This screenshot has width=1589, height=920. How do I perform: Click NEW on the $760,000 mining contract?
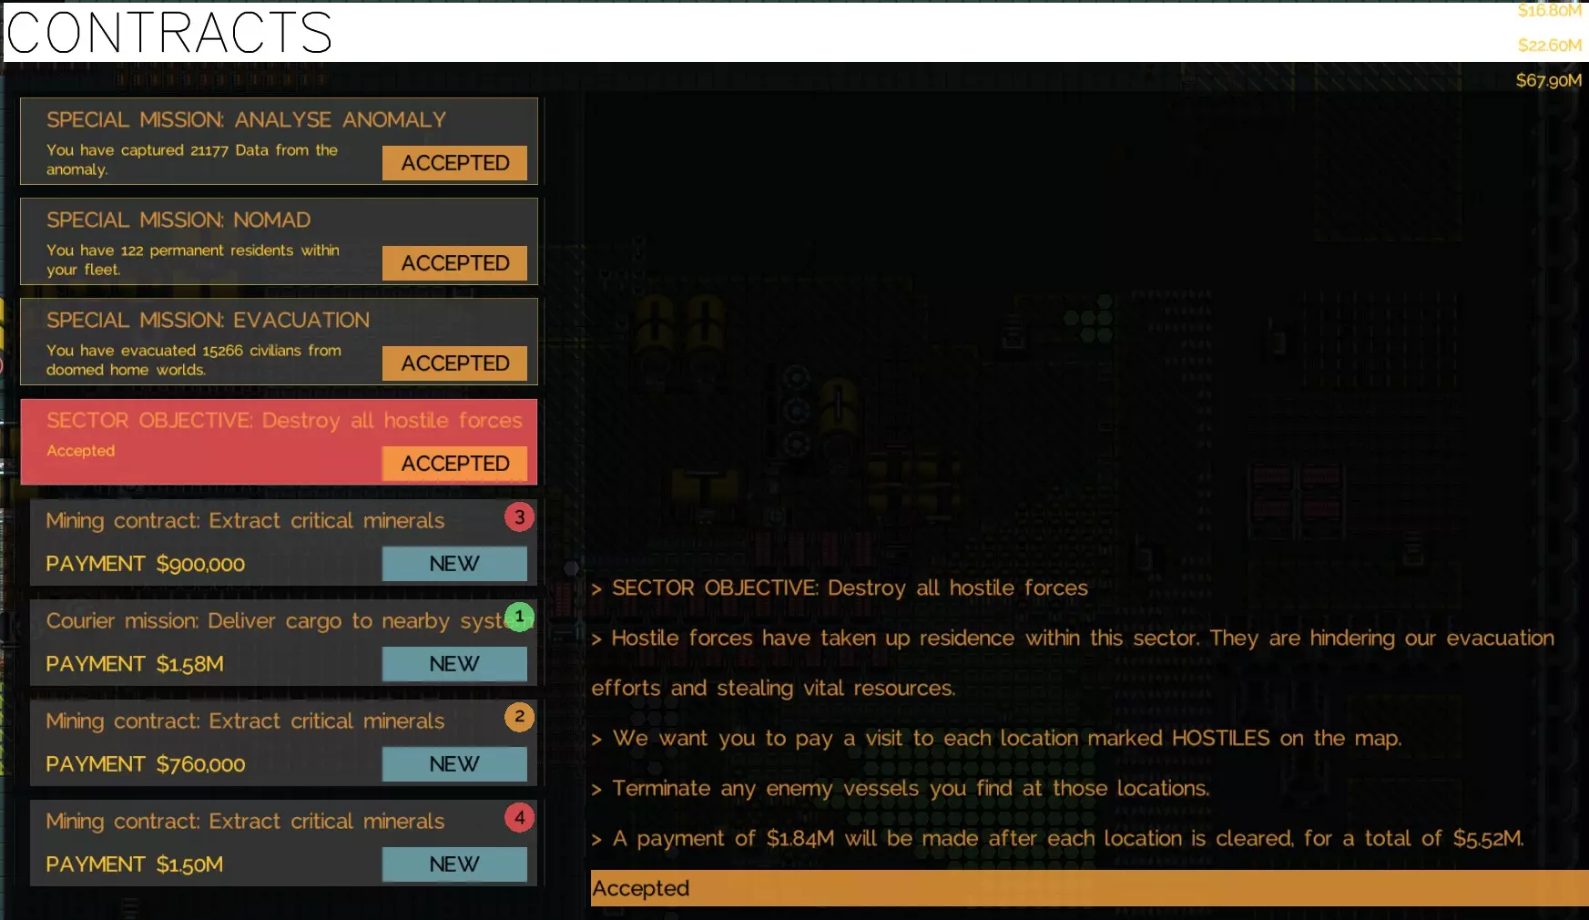point(454,764)
